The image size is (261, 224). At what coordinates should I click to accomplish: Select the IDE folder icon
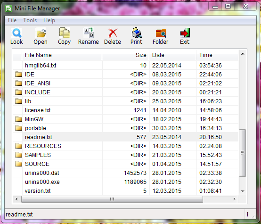pyautogui.click(x=18, y=74)
